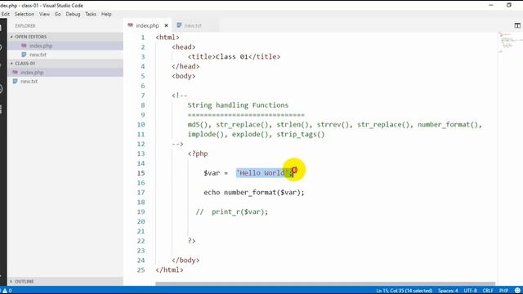Click line number 1 in the gutter
This screenshot has width=523, height=294.
pos(143,38)
